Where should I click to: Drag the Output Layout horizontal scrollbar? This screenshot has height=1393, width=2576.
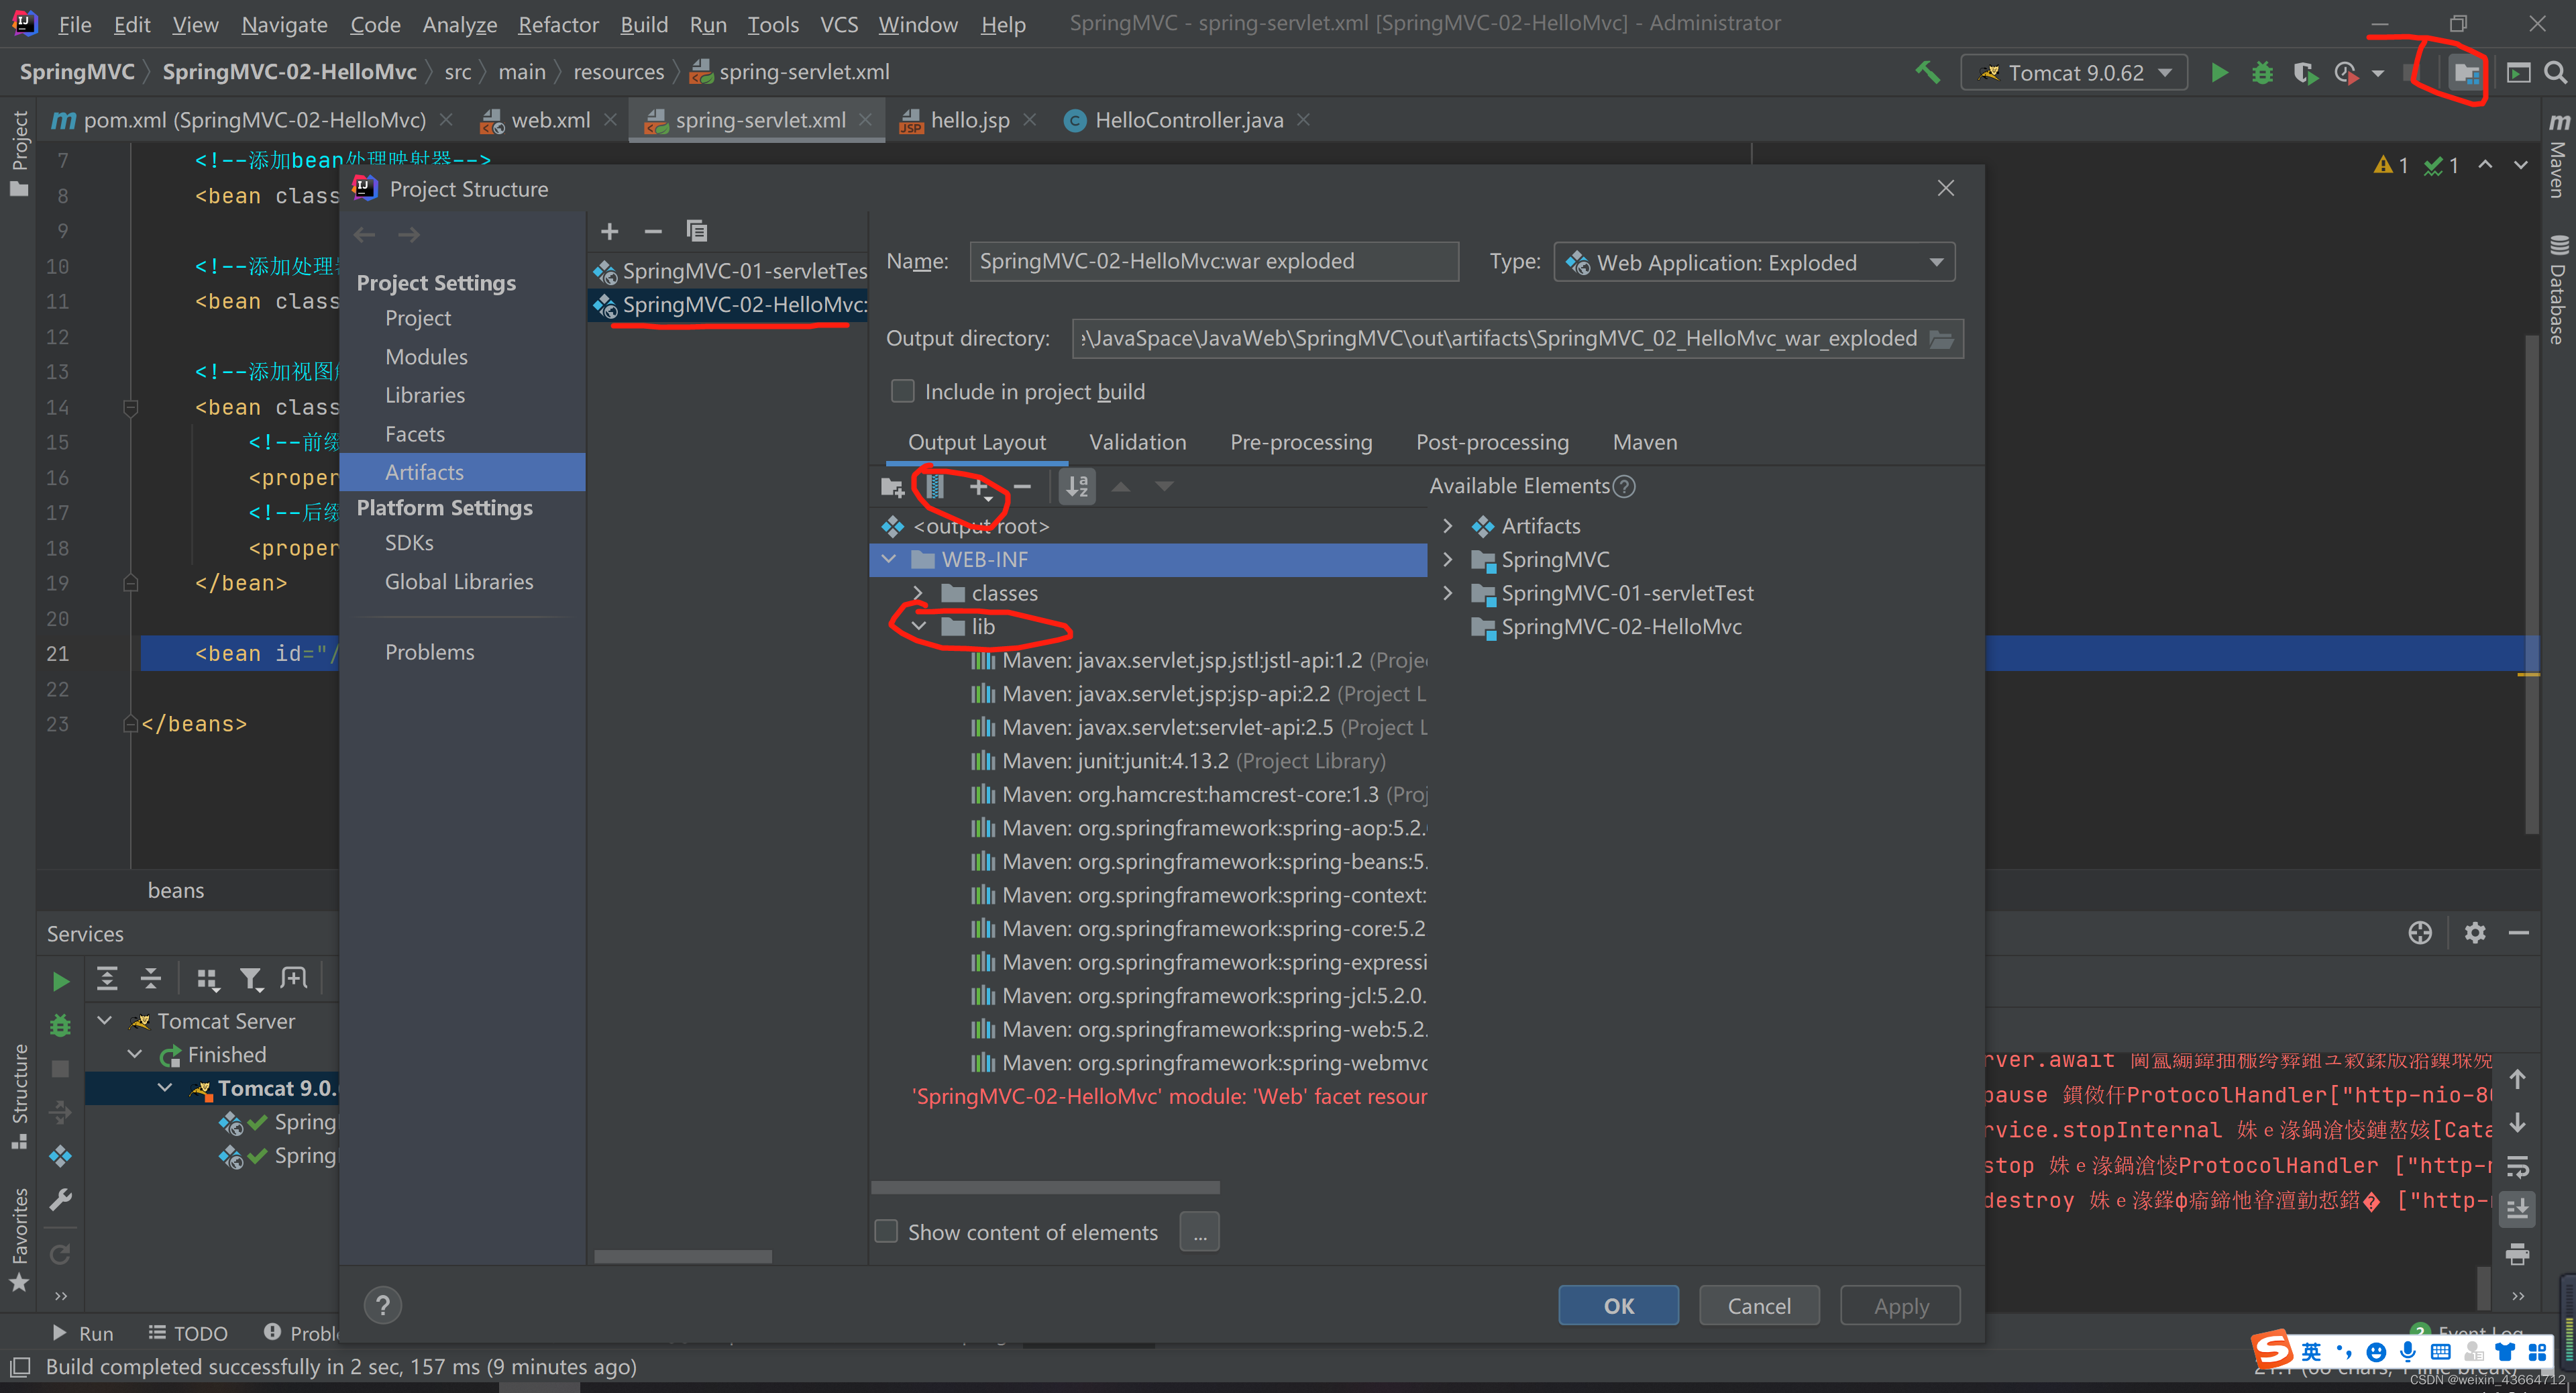pyautogui.click(x=1051, y=1189)
